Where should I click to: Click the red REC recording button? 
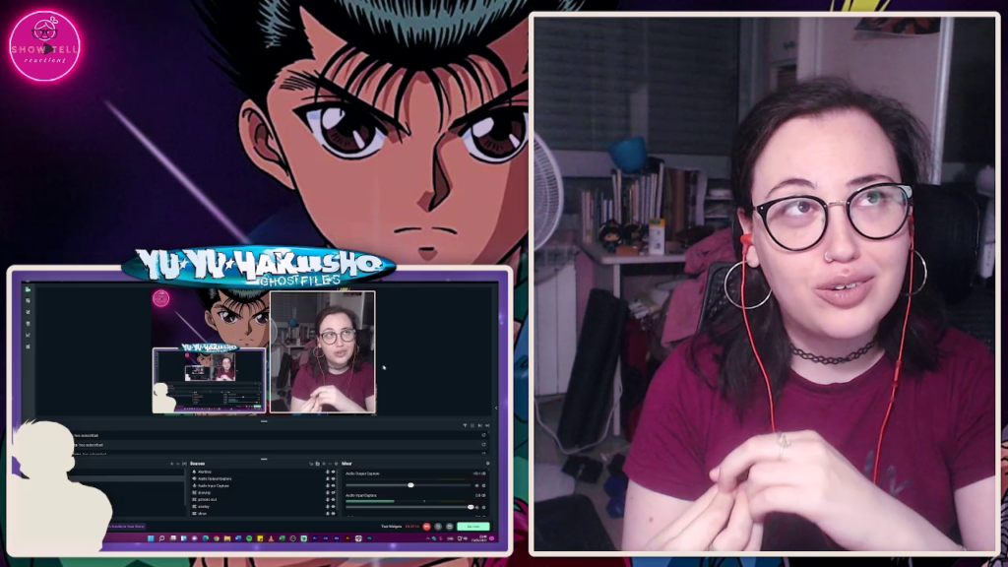[426, 527]
